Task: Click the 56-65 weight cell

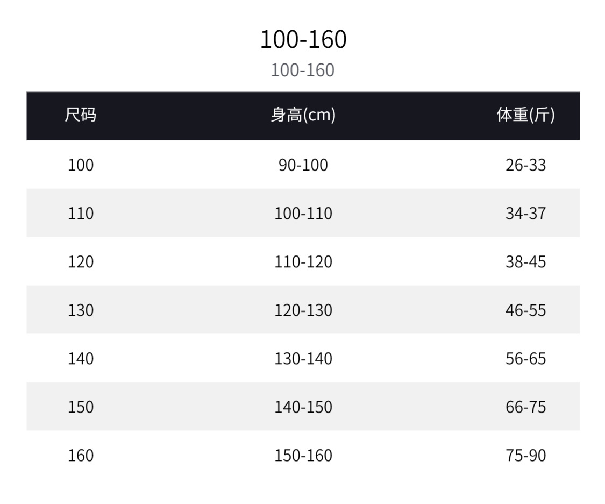Action: (x=525, y=358)
